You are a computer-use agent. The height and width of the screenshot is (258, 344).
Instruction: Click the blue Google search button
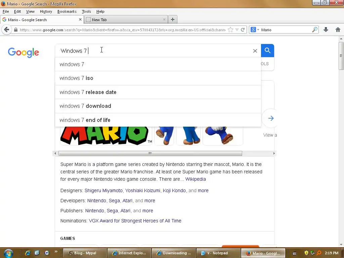(267, 51)
